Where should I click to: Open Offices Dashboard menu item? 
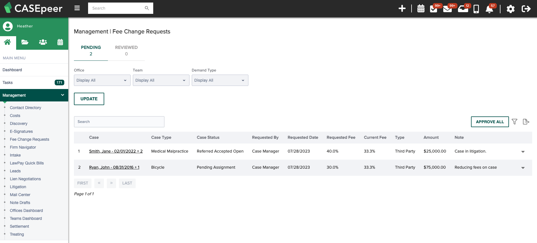pyautogui.click(x=26, y=211)
